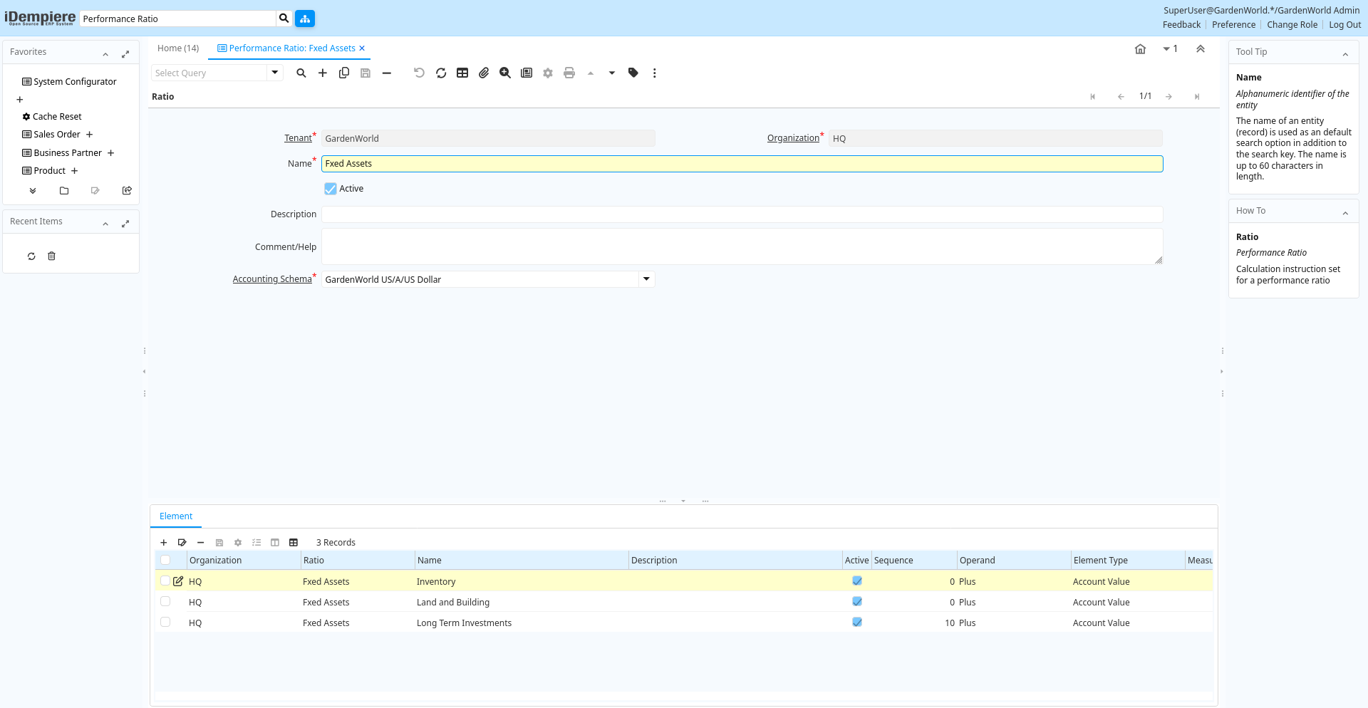
Task: Expand the Select Query dropdown
Action: click(x=275, y=73)
